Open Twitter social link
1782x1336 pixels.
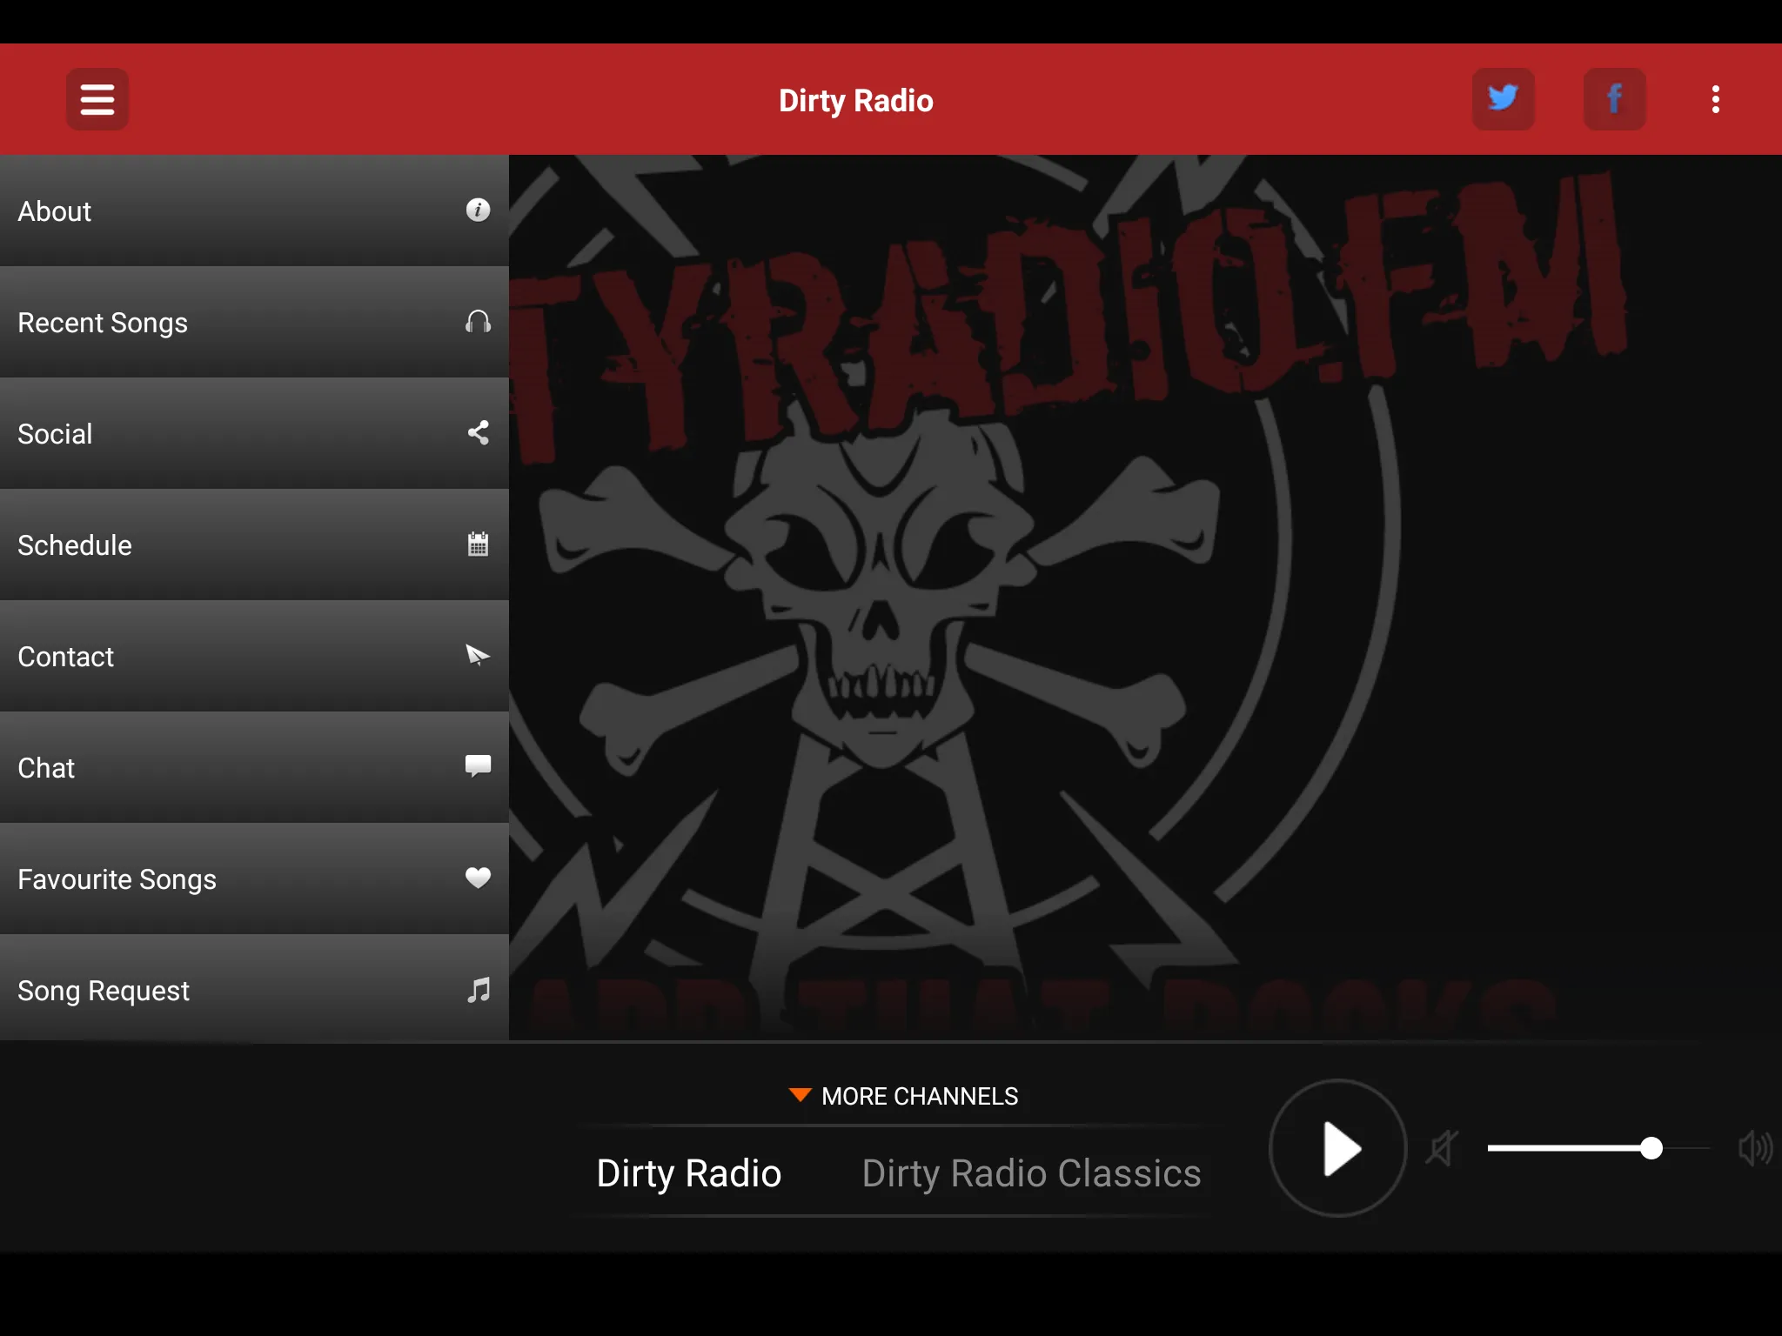pyautogui.click(x=1503, y=98)
